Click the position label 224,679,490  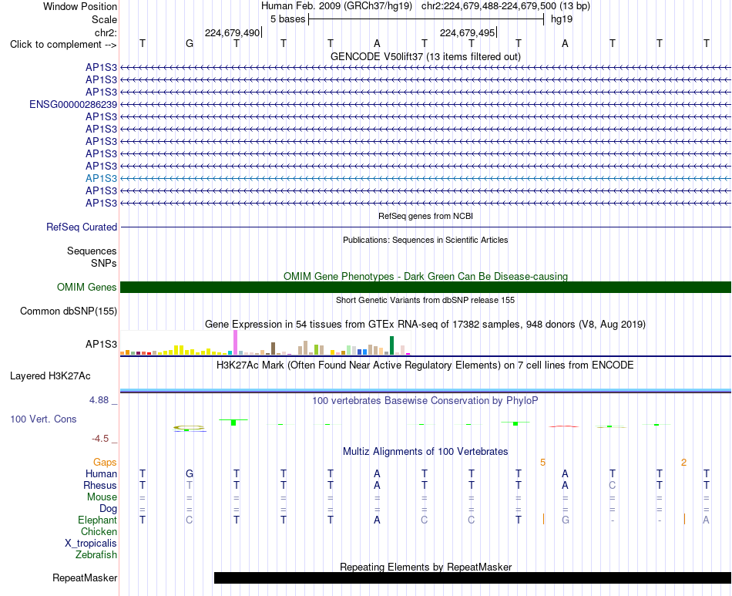point(232,32)
